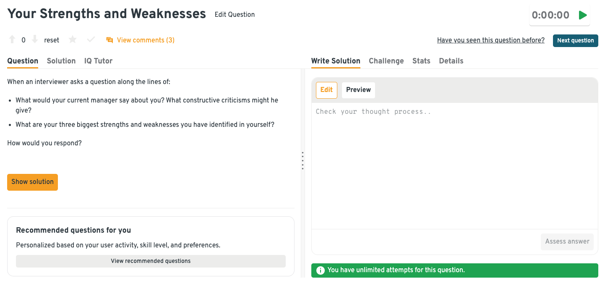Open the IQ Tutor tab
This screenshot has width=605, height=294.
pyautogui.click(x=98, y=61)
